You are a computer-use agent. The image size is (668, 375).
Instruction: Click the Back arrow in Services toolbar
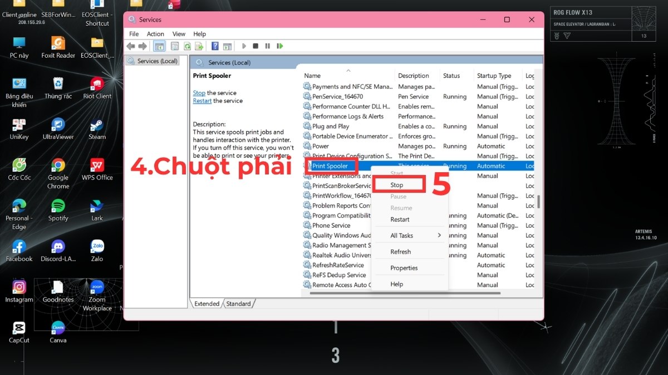(x=131, y=46)
